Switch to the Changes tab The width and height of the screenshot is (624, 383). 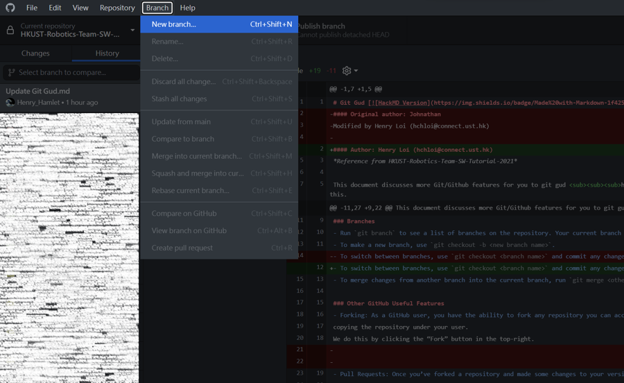point(35,53)
